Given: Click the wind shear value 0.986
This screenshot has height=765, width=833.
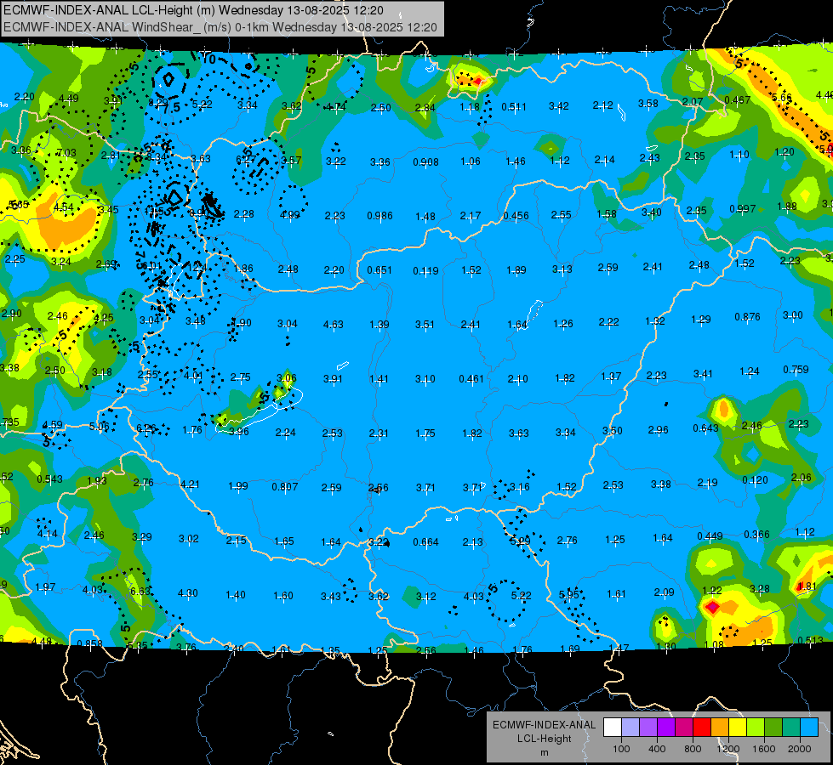Looking at the screenshot, I should pos(379,216).
